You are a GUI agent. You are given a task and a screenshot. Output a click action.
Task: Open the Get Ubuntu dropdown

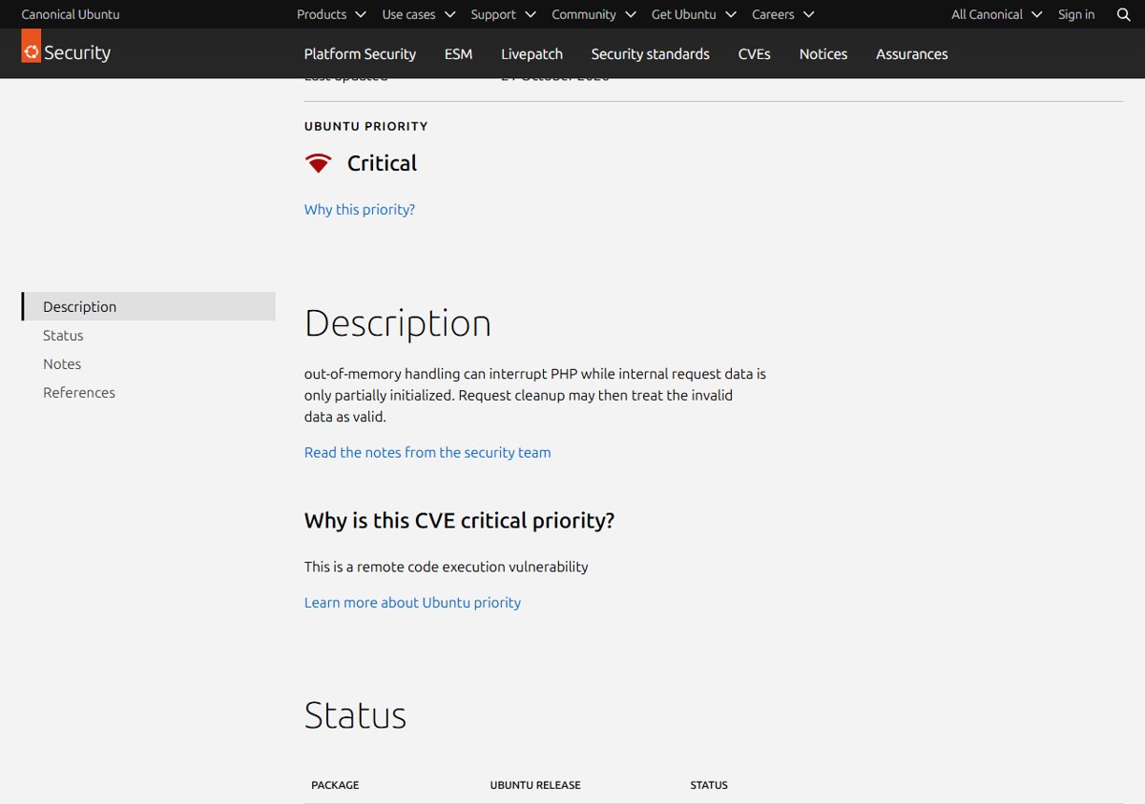694,14
